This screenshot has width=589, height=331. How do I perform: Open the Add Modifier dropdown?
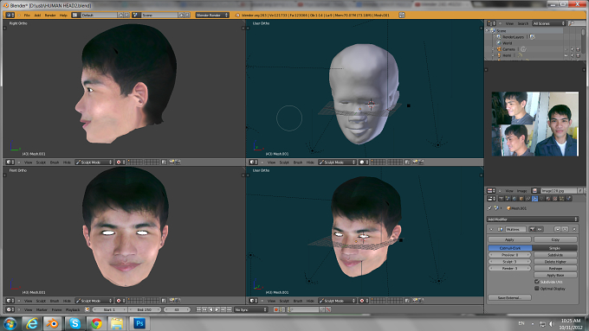pos(533,219)
